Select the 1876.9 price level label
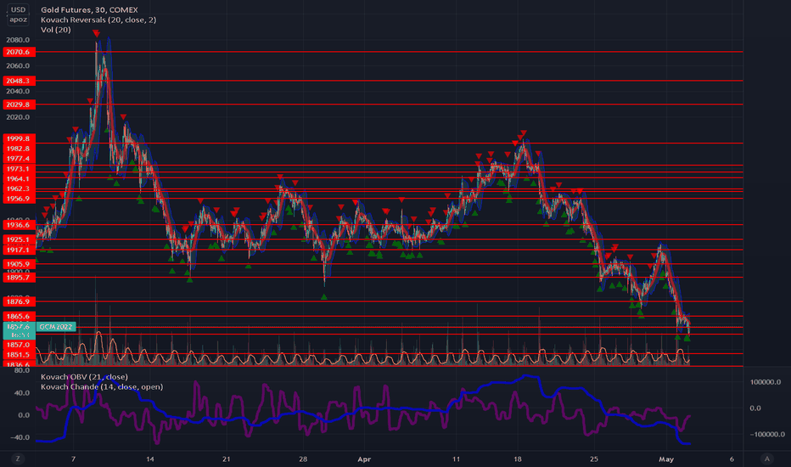 18,301
